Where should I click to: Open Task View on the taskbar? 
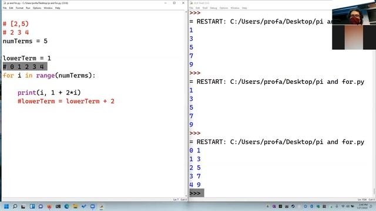[x=23, y=206]
